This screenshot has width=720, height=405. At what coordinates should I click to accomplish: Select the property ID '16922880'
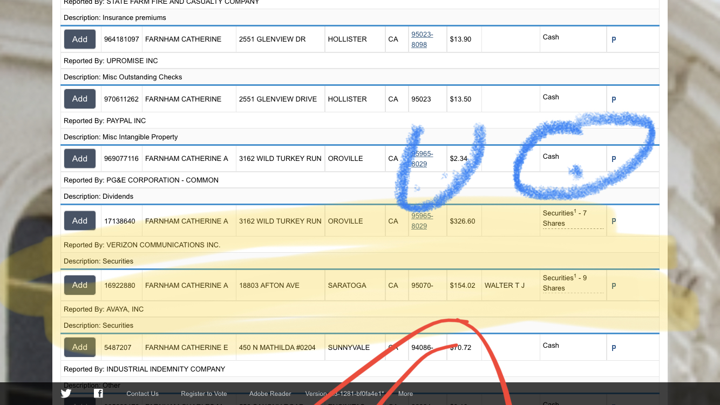tap(120, 286)
